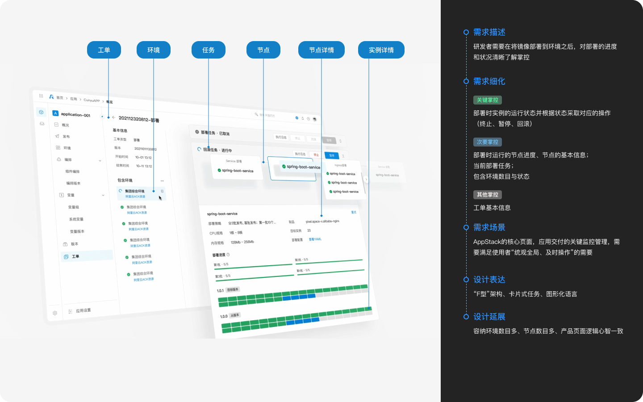Click the help icon next to 部署进度

coord(228,255)
